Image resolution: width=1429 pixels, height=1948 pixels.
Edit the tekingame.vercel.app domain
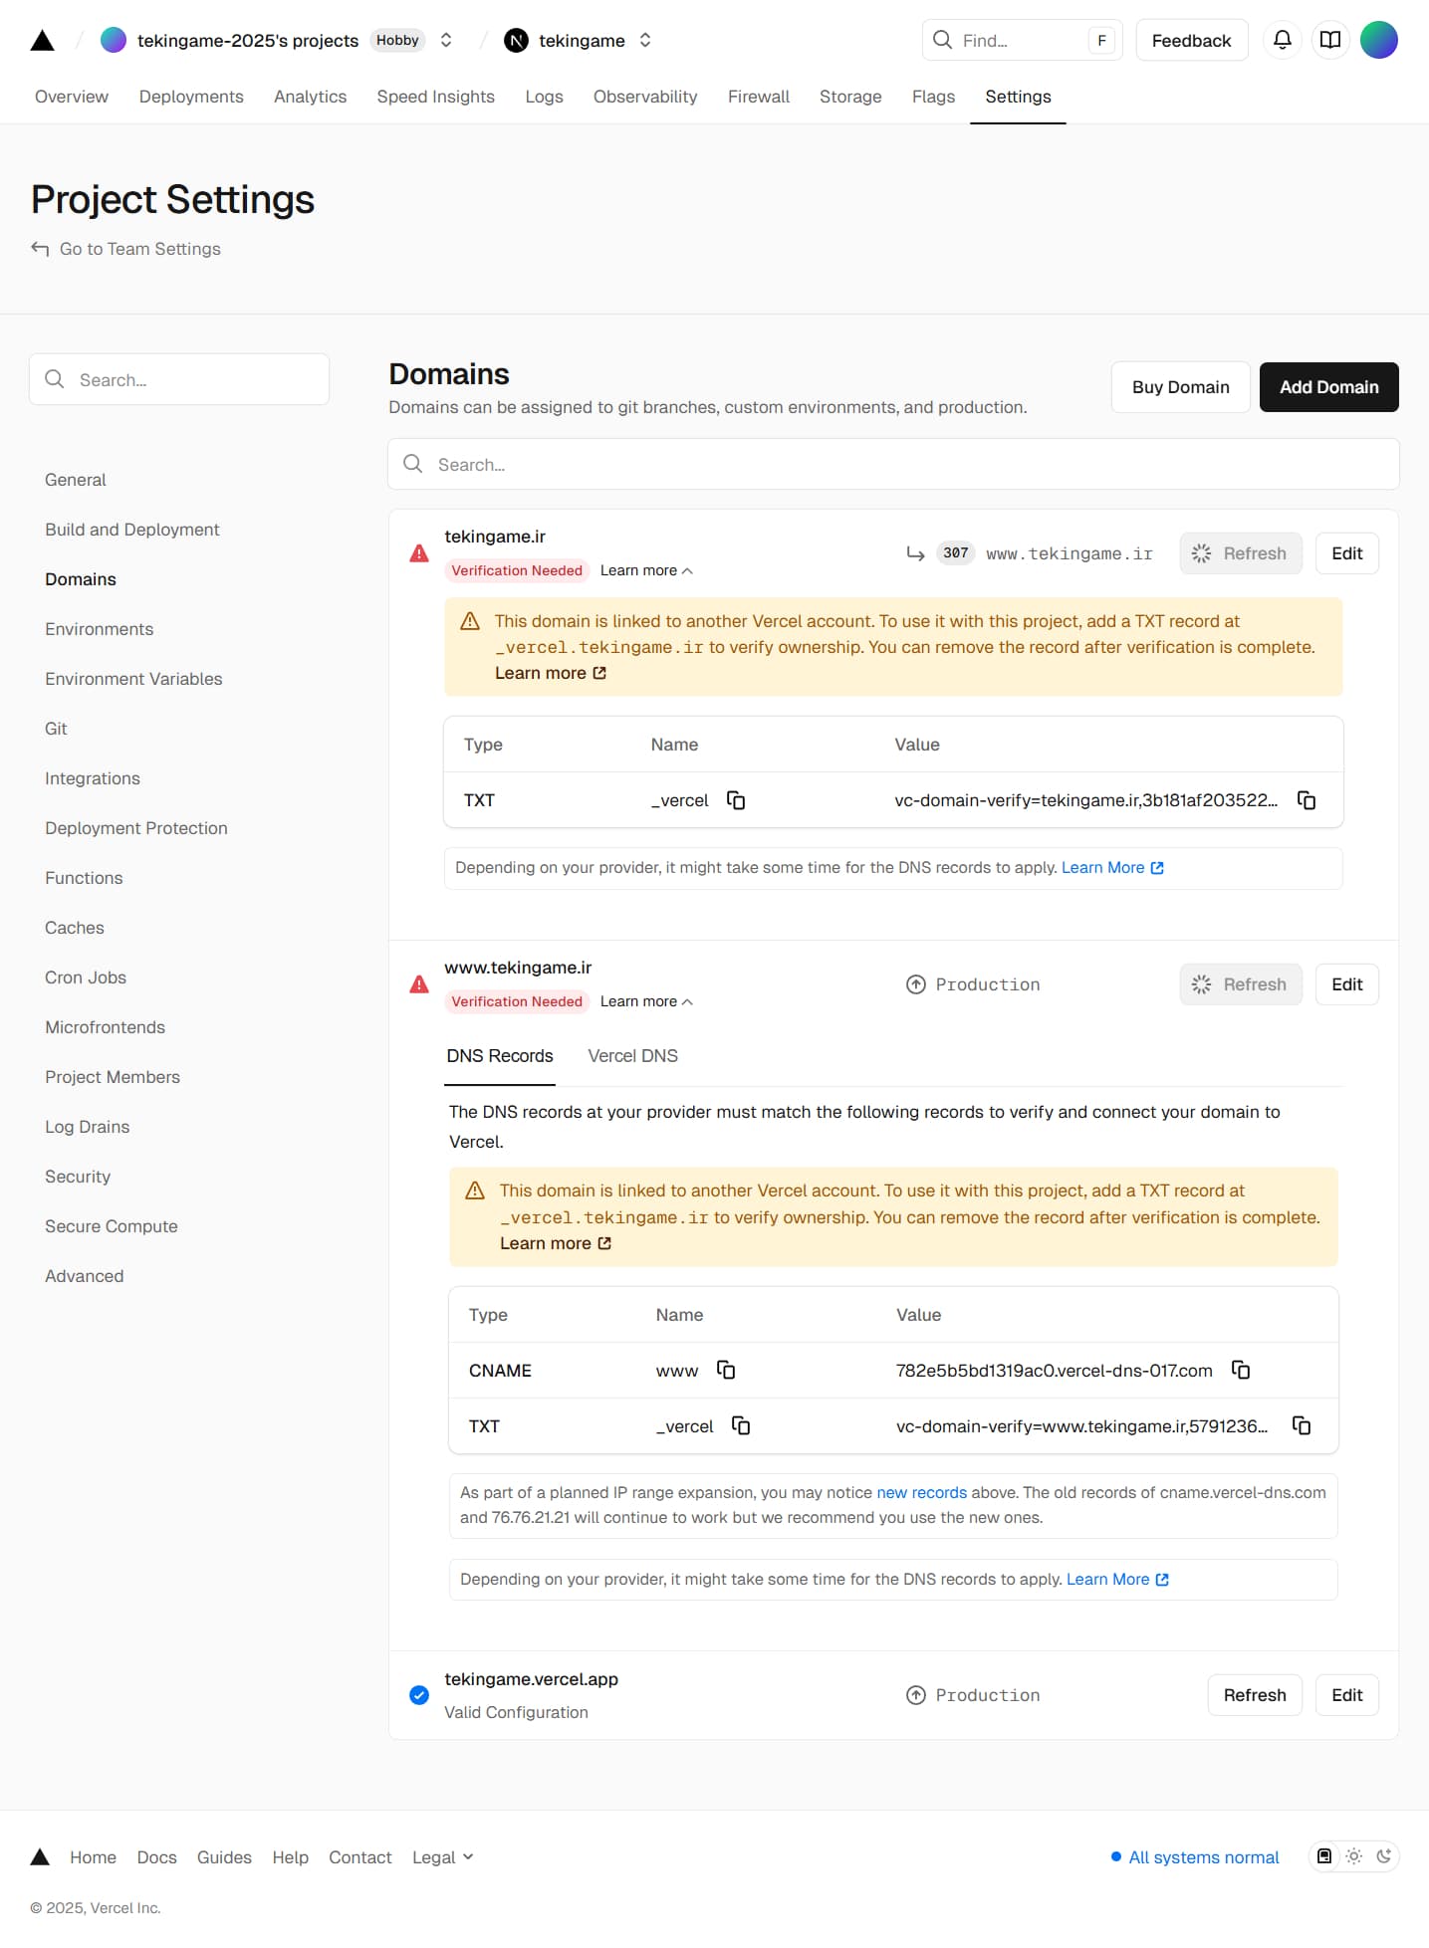(1346, 1695)
